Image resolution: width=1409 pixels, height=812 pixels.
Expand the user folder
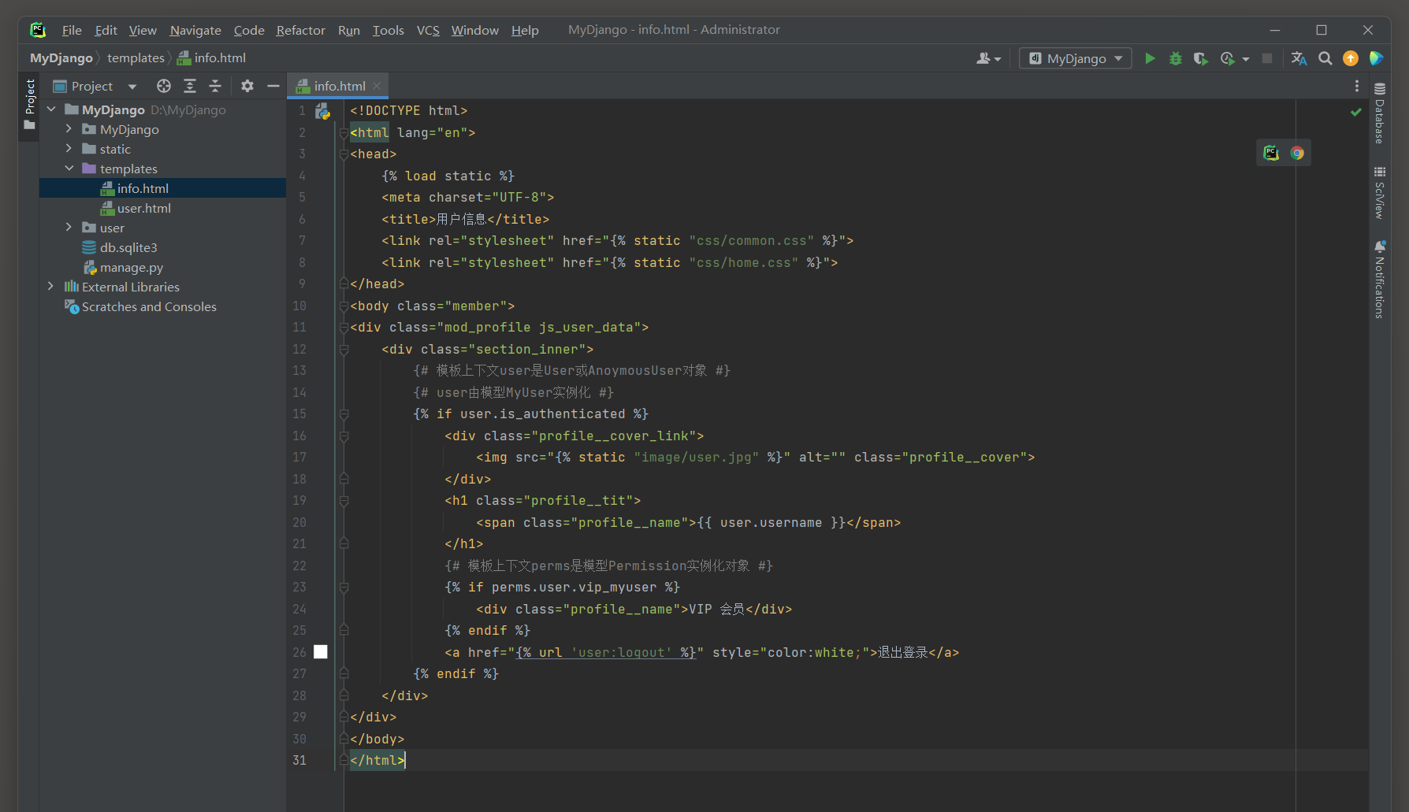(69, 228)
